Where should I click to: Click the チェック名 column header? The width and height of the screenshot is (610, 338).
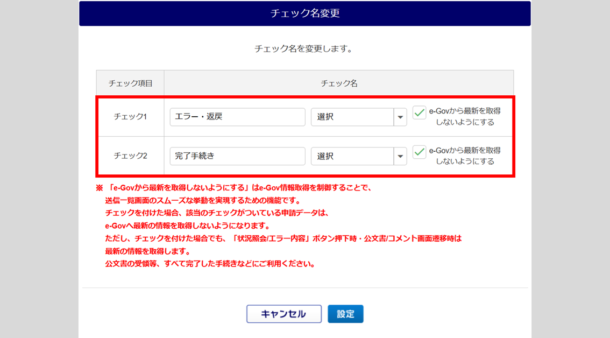[339, 83]
